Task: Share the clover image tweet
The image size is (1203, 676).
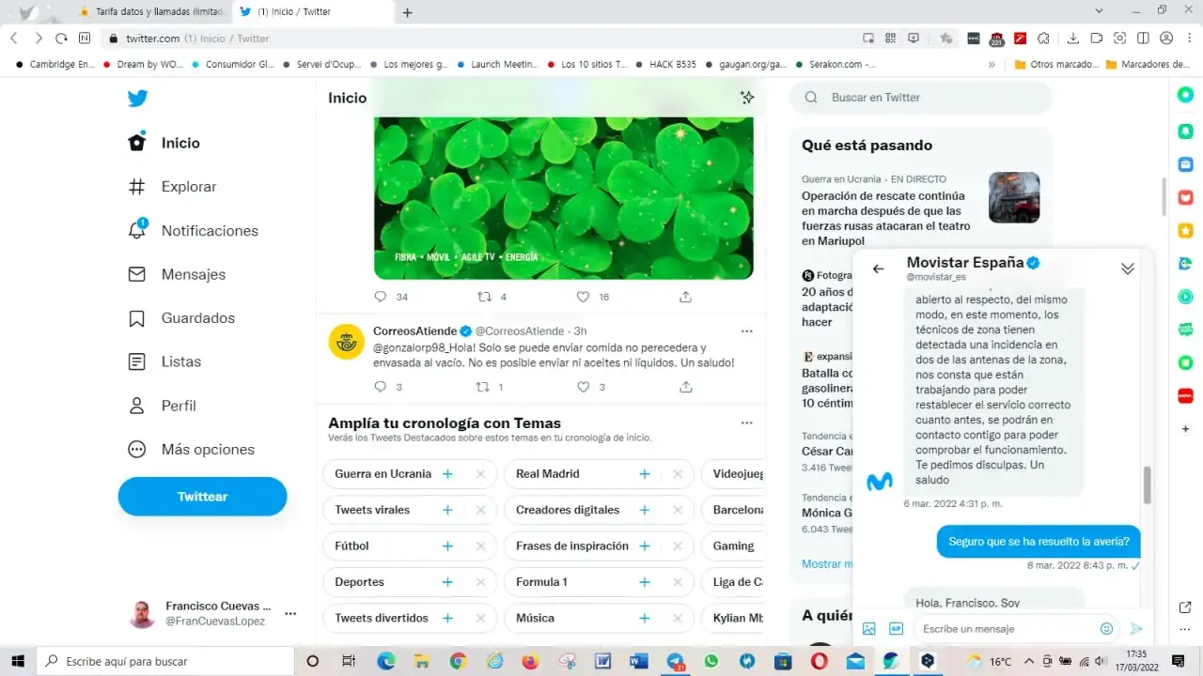Action: [686, 297]
